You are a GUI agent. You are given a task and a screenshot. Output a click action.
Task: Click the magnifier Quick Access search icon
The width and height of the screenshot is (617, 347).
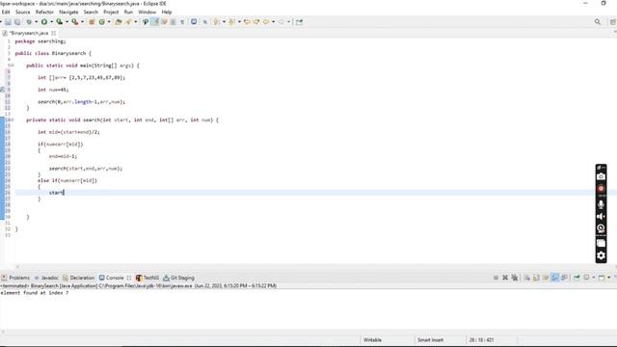598,22
